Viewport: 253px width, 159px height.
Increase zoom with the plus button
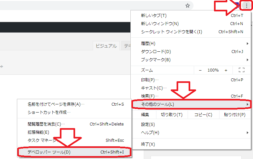(x=226, y=70)
